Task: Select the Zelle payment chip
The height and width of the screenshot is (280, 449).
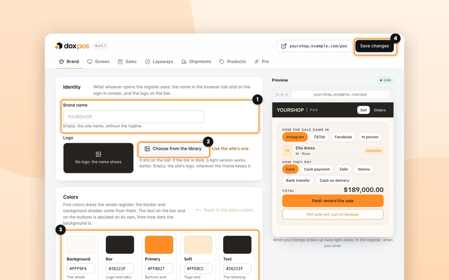Action: 344,169
